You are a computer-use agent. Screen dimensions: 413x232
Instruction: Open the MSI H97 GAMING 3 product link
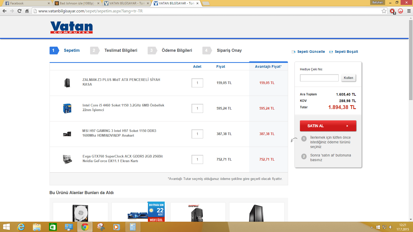119,133
